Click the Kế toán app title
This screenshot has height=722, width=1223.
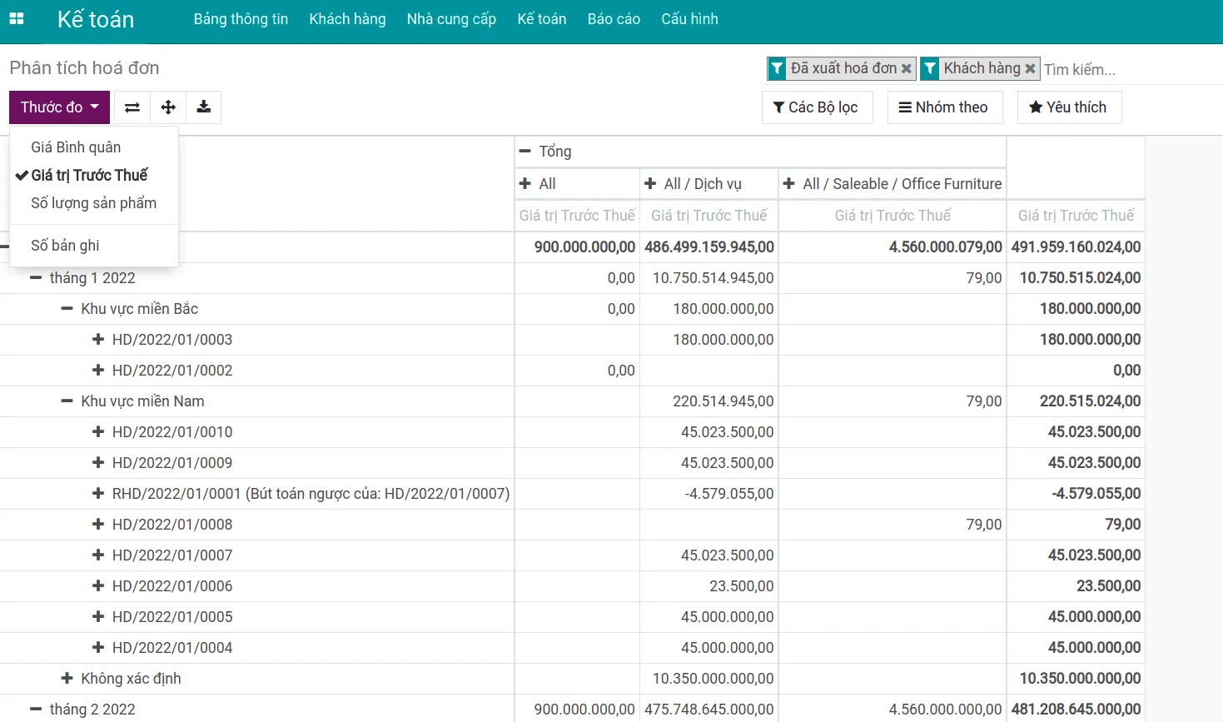(x=96, y=19)
